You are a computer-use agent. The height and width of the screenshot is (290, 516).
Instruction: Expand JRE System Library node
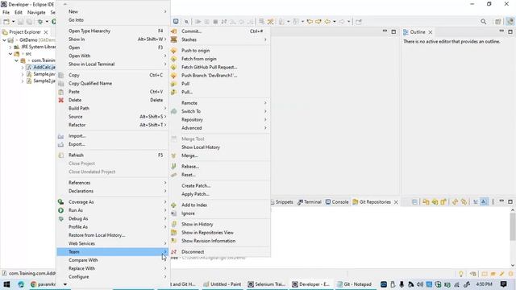point(10,47)
